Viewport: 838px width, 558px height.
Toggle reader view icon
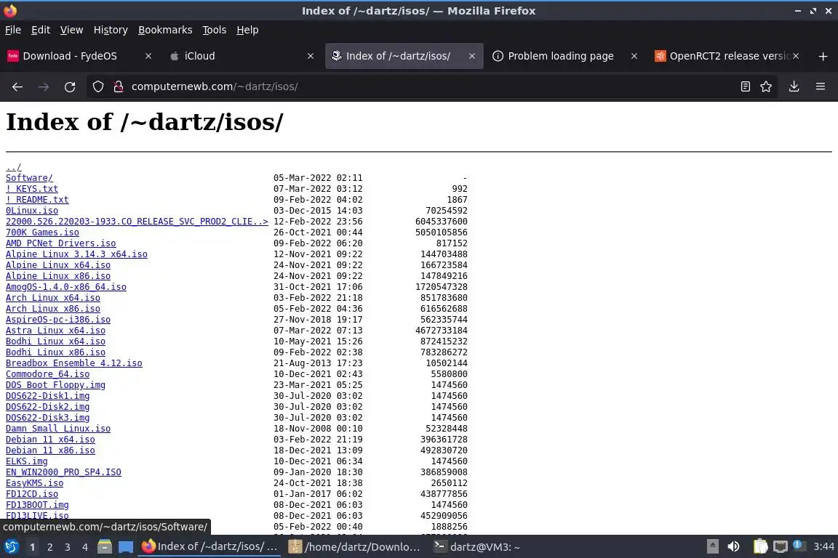(746, 86)
